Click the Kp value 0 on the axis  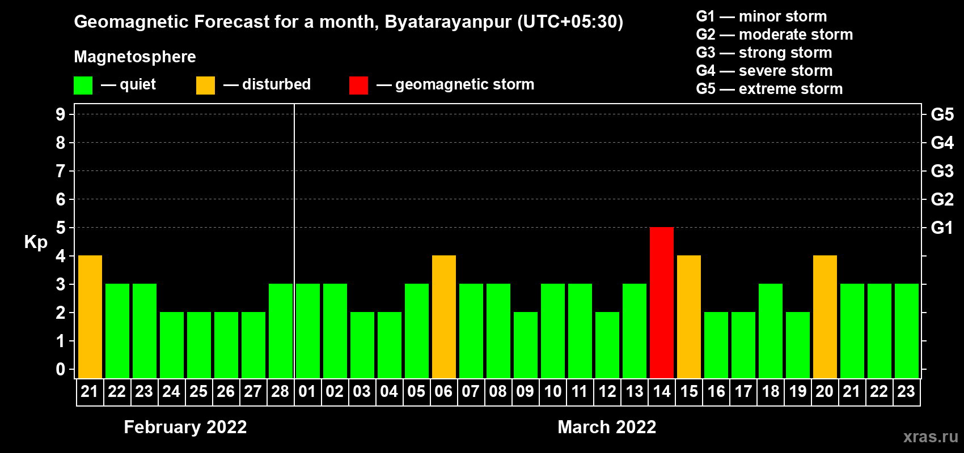point(61,369)
